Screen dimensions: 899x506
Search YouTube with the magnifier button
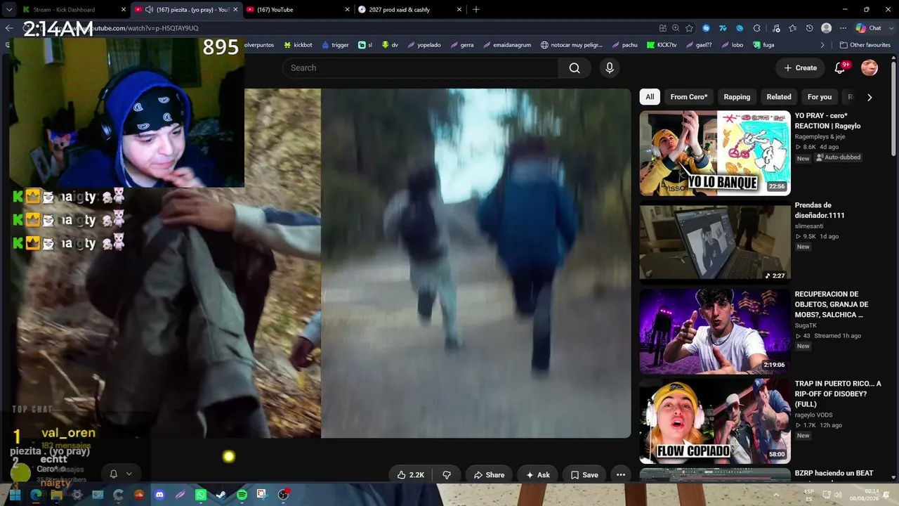[575, 68]
